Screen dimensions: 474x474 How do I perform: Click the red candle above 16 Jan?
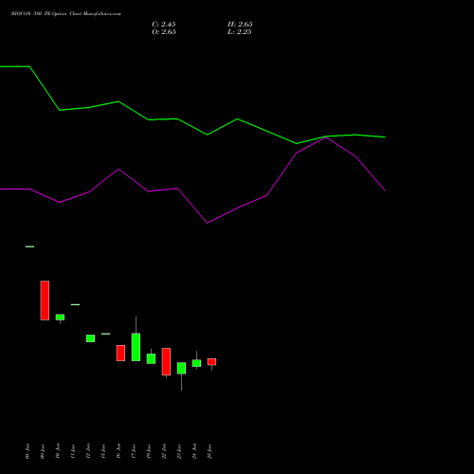coord(120,353)
